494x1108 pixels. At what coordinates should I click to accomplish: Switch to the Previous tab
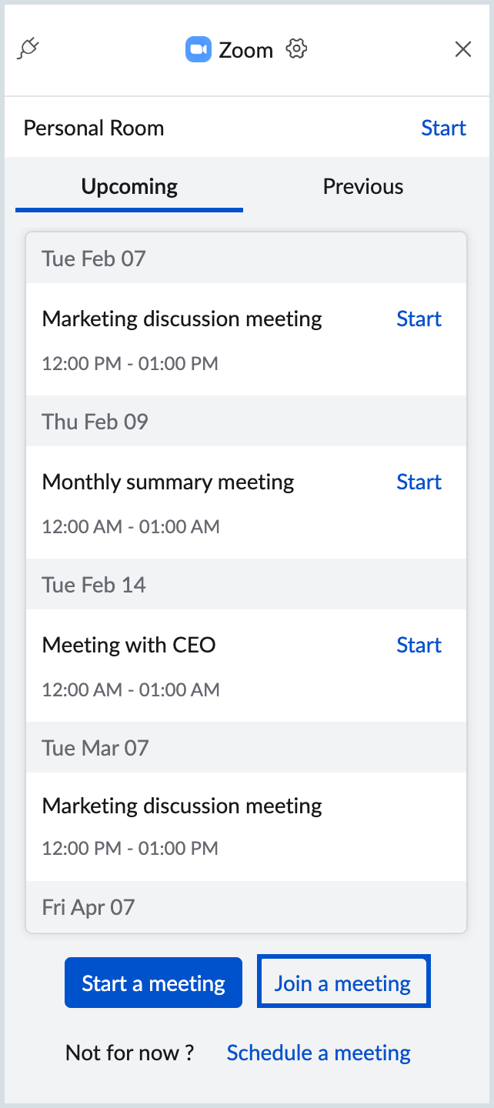[362, 186]
